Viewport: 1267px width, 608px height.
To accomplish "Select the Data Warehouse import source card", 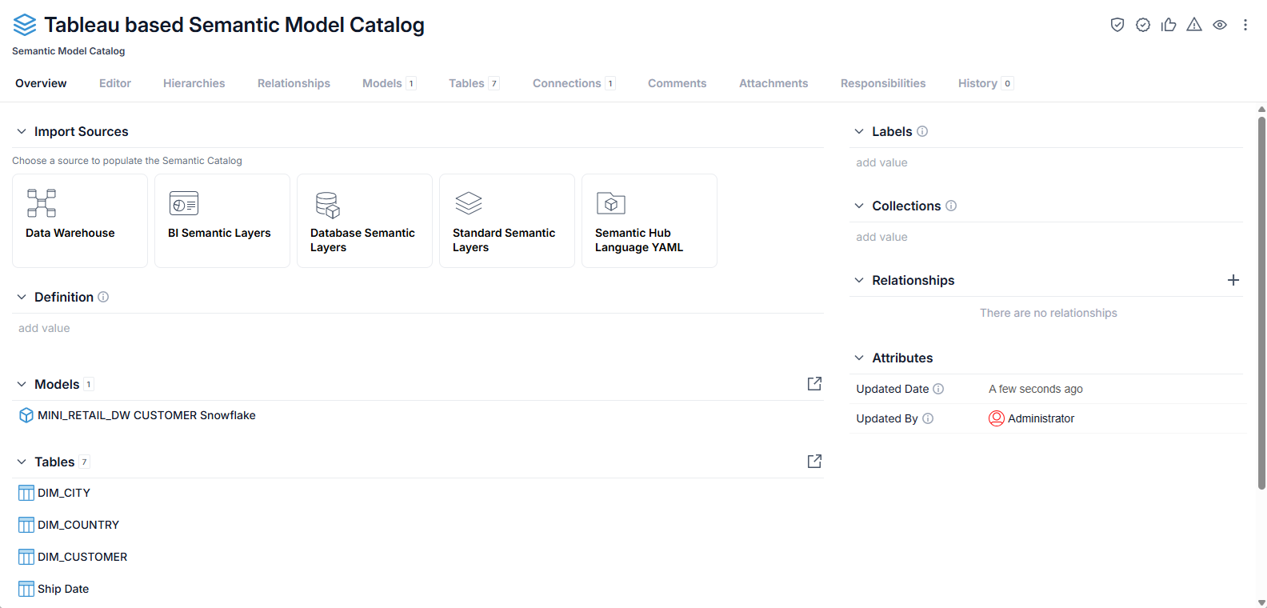I will (x=80, y=221).
